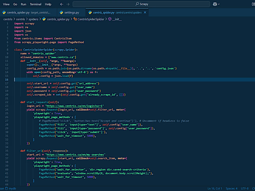Open the Terminal menu
The image size is (255, 191).
(x=35, y=4)
